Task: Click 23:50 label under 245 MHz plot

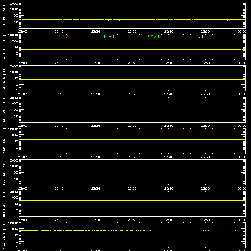Action: [205, 32]
